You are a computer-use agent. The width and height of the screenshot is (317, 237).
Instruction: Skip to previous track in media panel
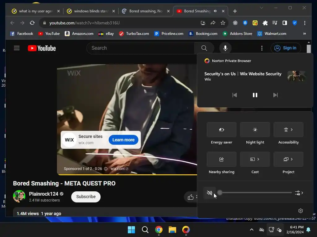coord(235,95)
